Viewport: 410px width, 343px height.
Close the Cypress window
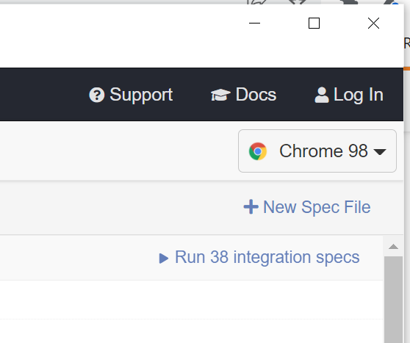[x=373, y=24]
